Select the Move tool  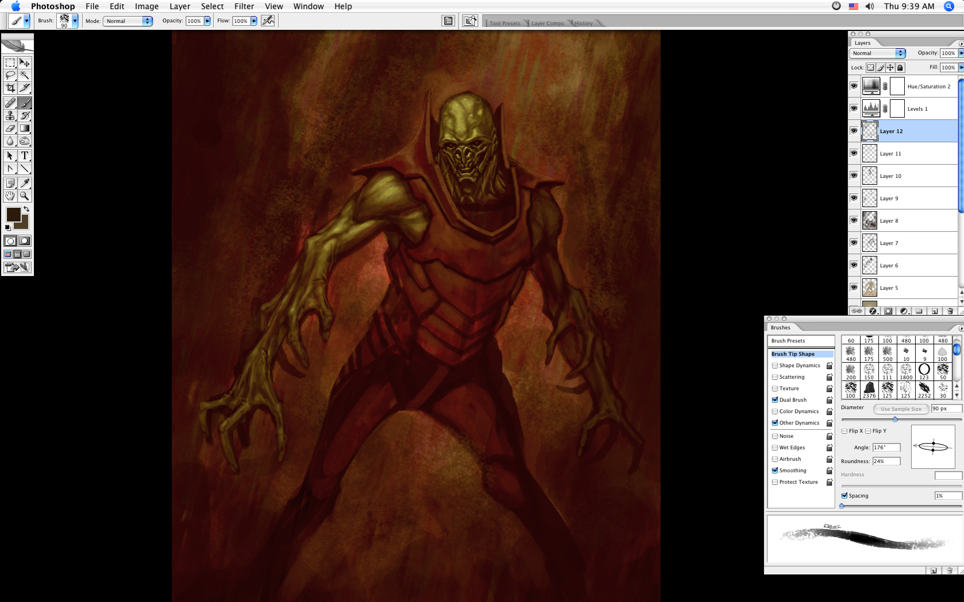[25, 63]
